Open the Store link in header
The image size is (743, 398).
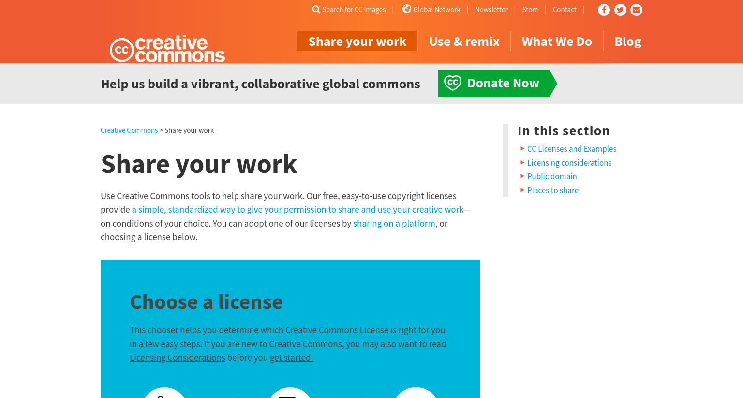pos(530,10)
